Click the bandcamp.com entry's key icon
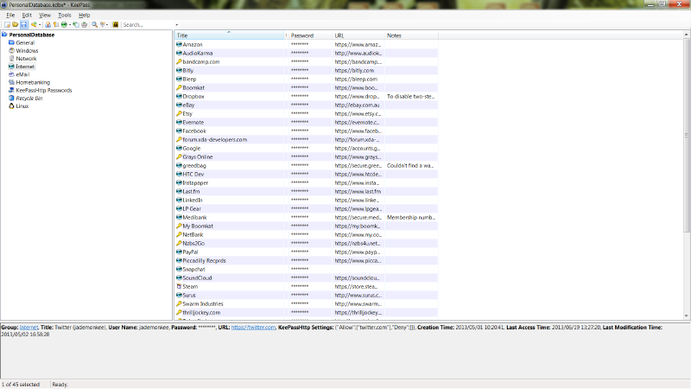Viewport: 691px width, 389px height. (x=179, y=61)
